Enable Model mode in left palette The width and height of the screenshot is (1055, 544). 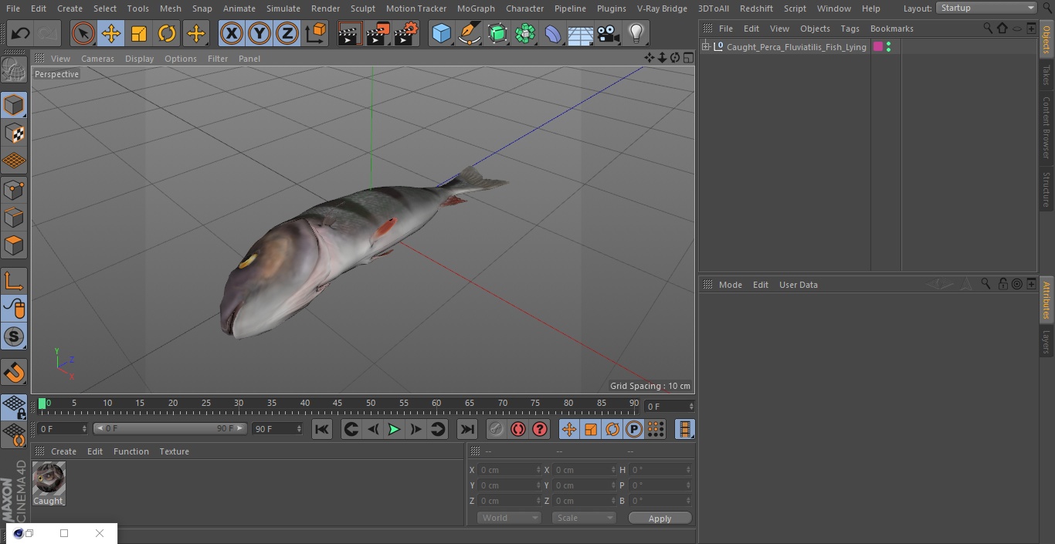pyautogui.click(x=14, y=105)
